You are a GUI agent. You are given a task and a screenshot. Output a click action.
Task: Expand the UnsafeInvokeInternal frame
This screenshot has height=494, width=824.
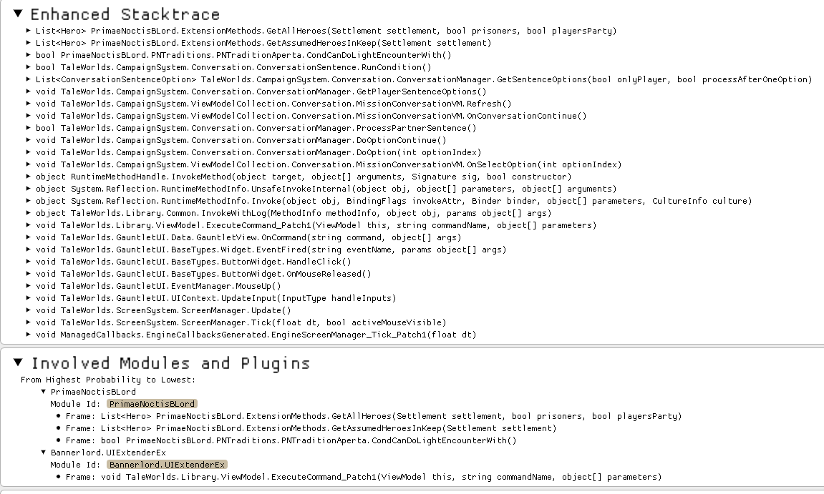[x=29, y=189]
